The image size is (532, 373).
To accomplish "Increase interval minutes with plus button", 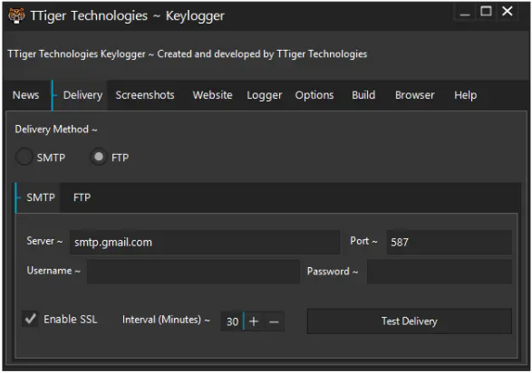I will (x=254, y=321).
